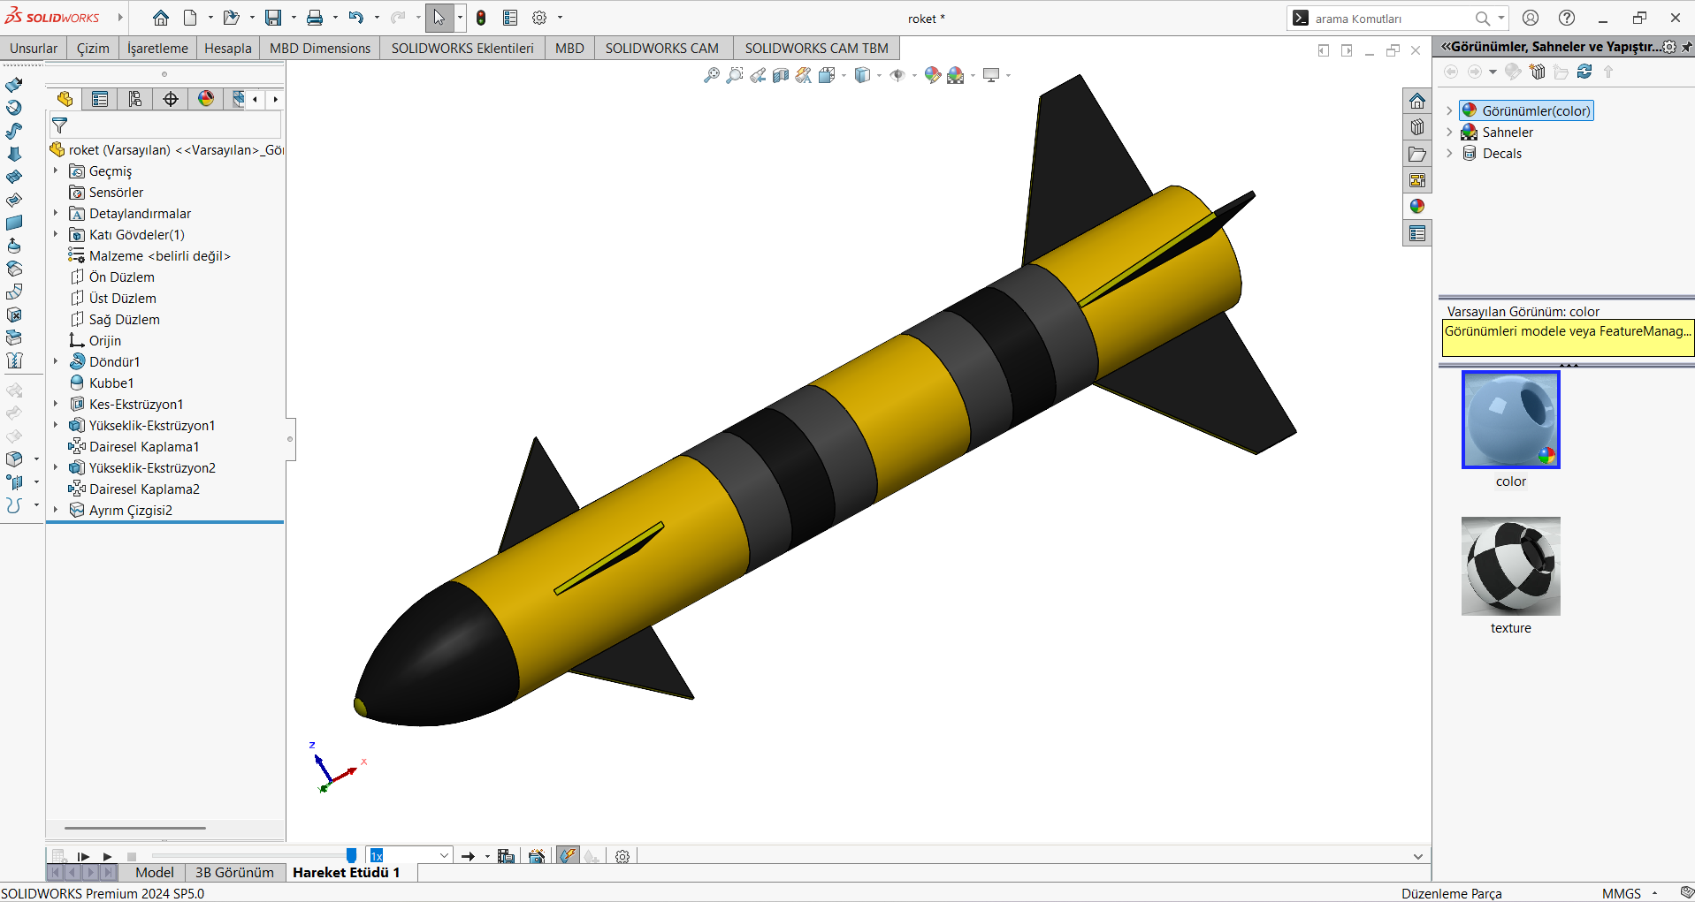The width and height of the screenshot is (1695, 902).
Task: Expand the Kes-Ekstrüzyon1 feature
Action: point(56,404)
